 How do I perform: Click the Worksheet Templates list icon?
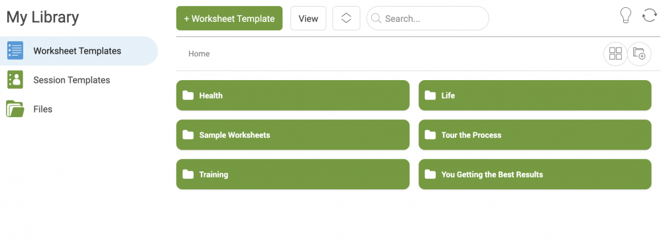[x=15, y=50]
